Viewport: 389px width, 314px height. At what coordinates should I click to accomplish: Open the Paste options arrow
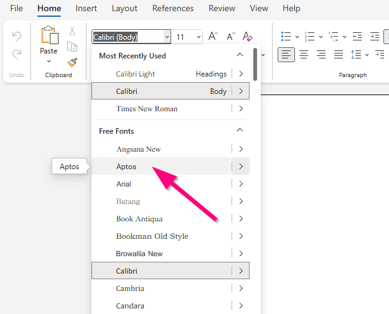(x=49, y=61)
